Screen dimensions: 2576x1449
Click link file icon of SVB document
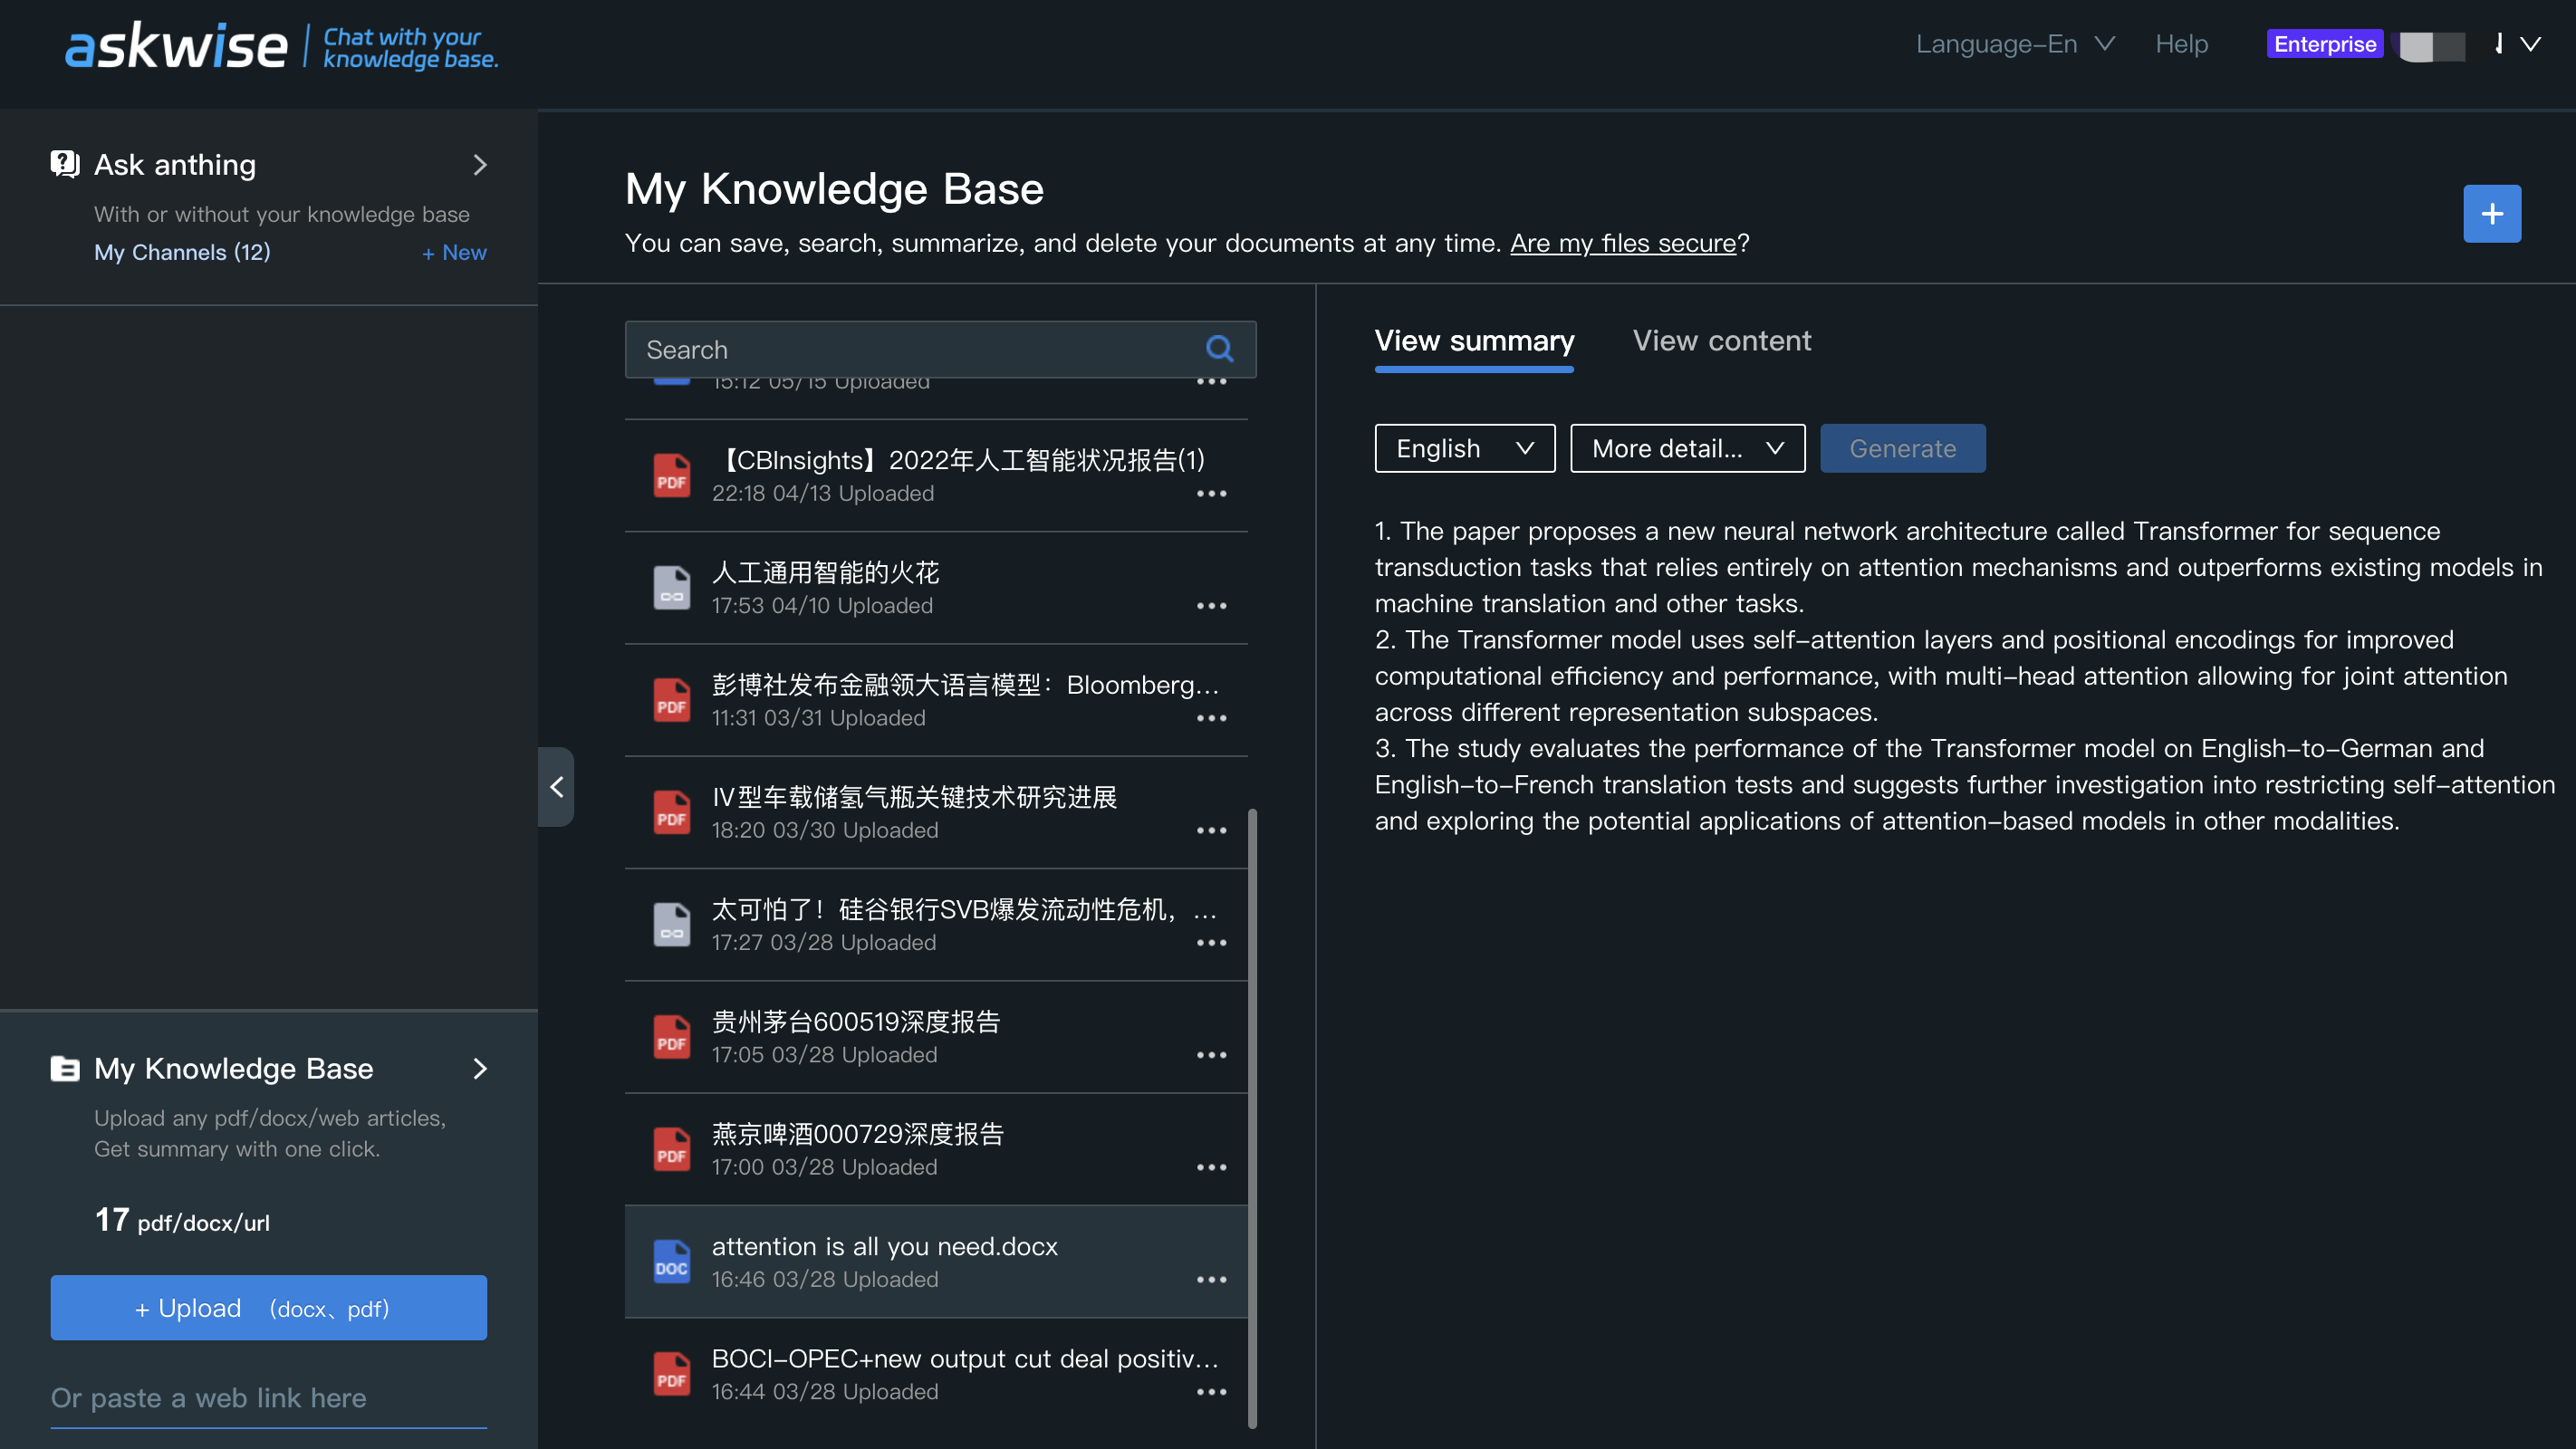pyautogui.click(x=671, y=924)
